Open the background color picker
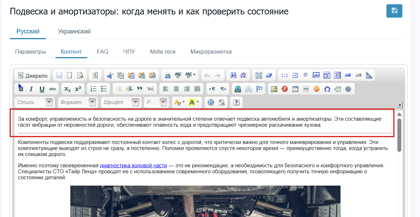 click(194, 102)
